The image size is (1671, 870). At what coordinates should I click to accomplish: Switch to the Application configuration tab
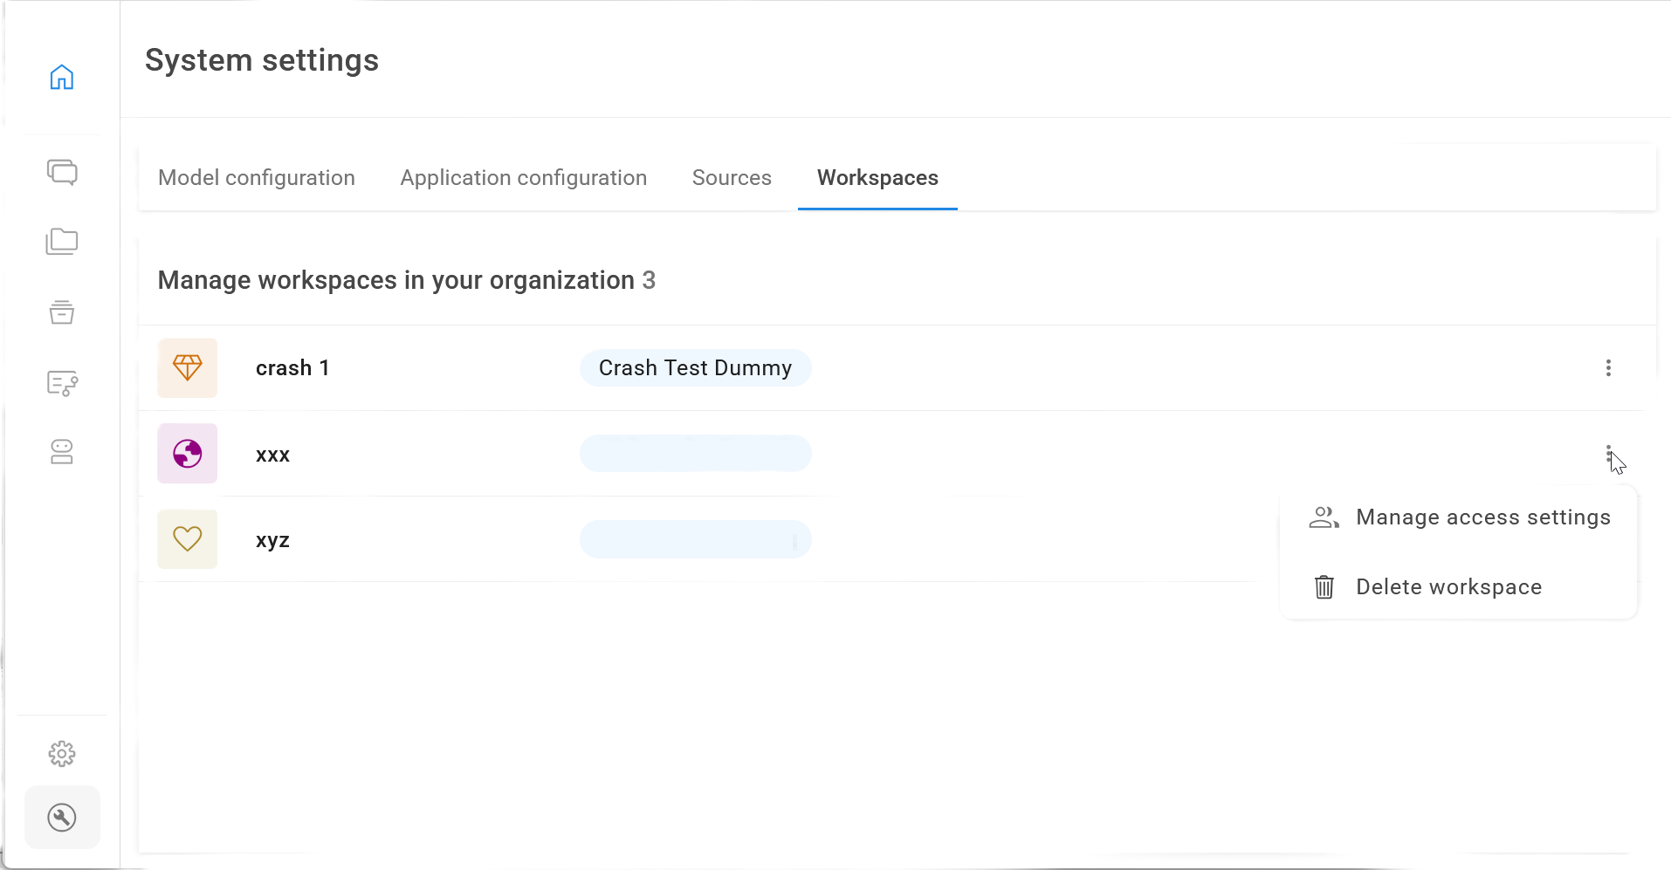523,178
